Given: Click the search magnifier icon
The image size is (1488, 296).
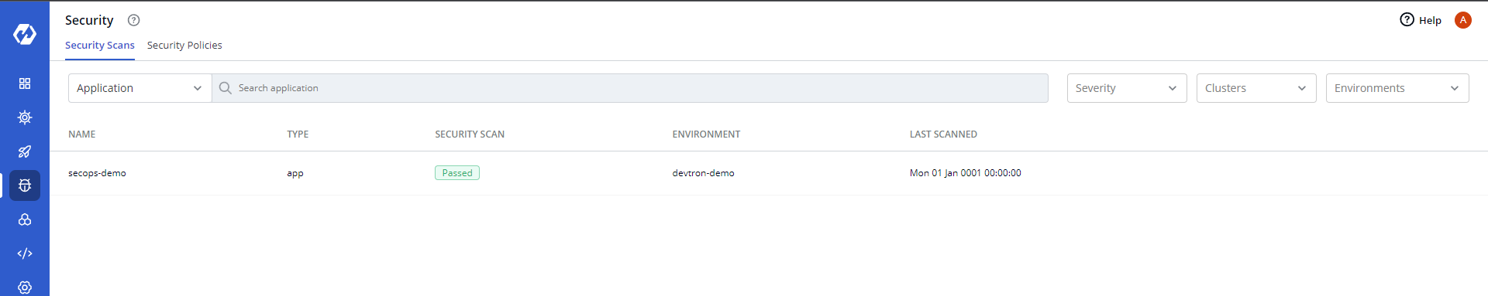Looking at the screenshot, I should click(x=226, y=88).
